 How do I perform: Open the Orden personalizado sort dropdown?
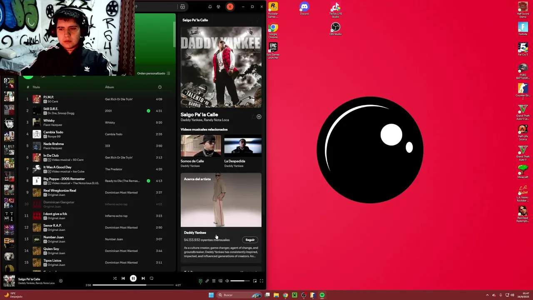(x=154, y=73)
